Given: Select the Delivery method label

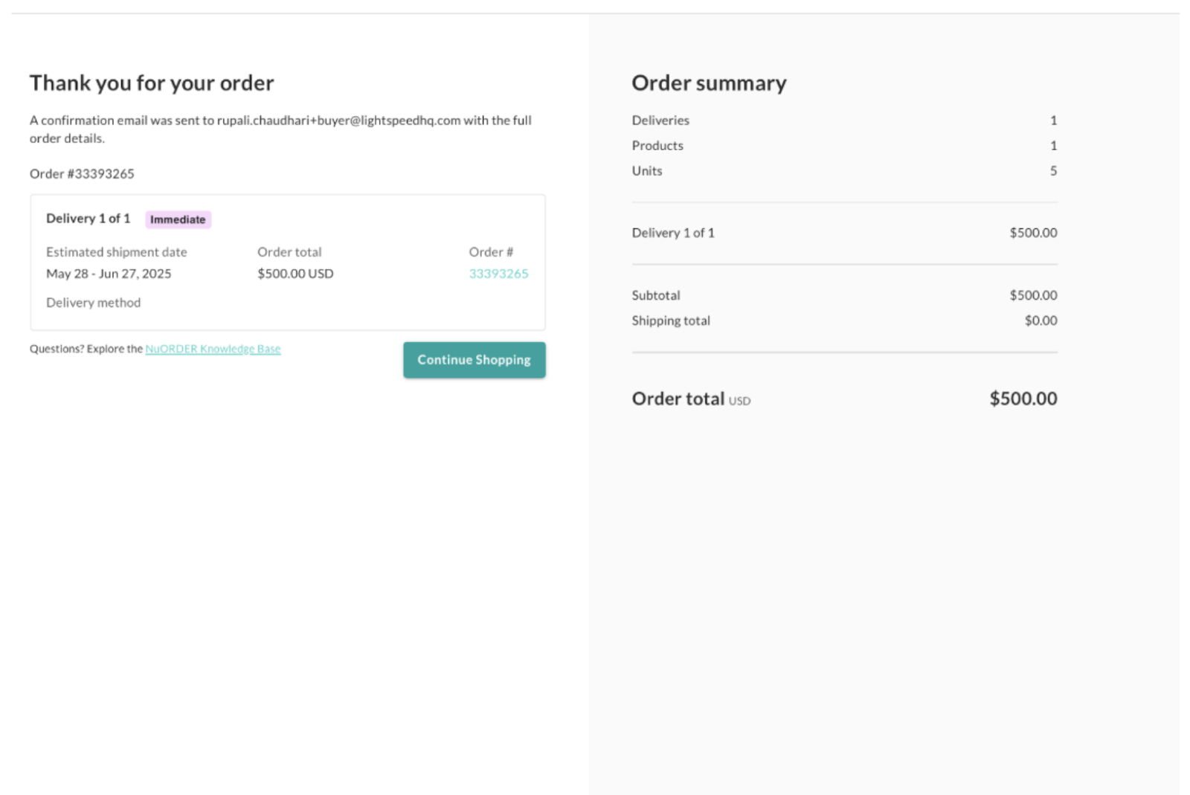Looking at the screenshot, I should 93,302.
